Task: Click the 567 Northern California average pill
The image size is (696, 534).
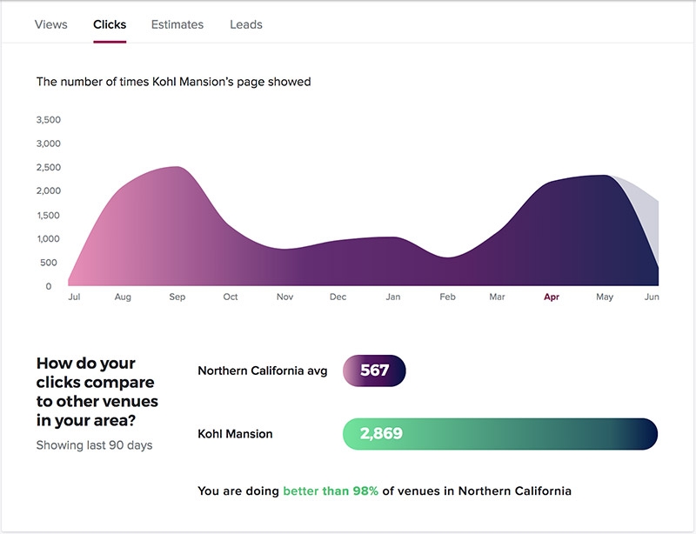Action: pos(375,370)
